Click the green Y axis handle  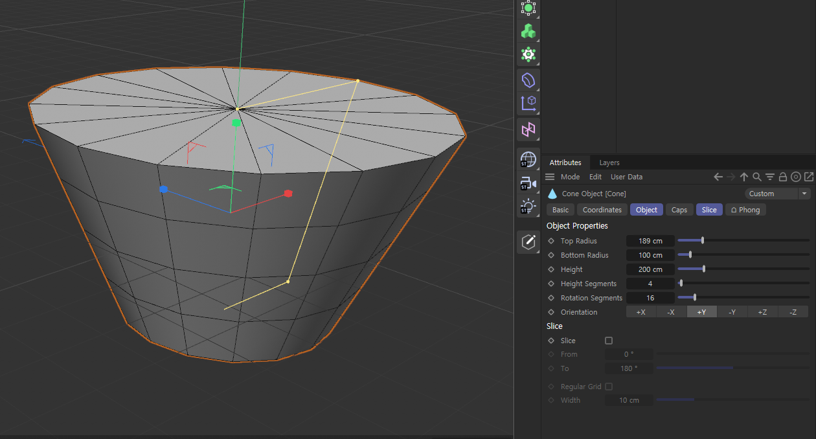pyautogui.click(x=236, y=122)
